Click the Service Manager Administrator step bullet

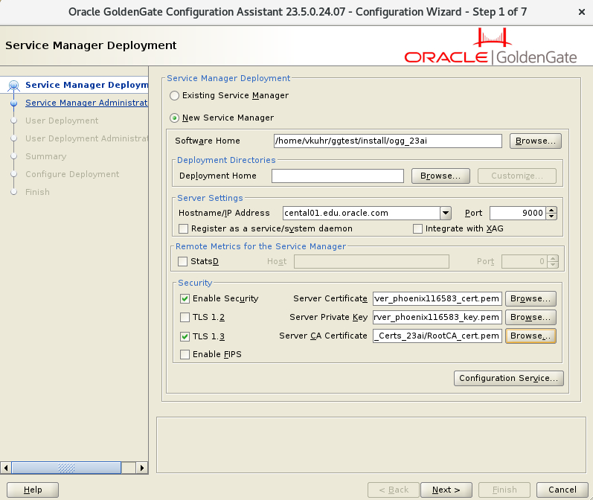14,103
